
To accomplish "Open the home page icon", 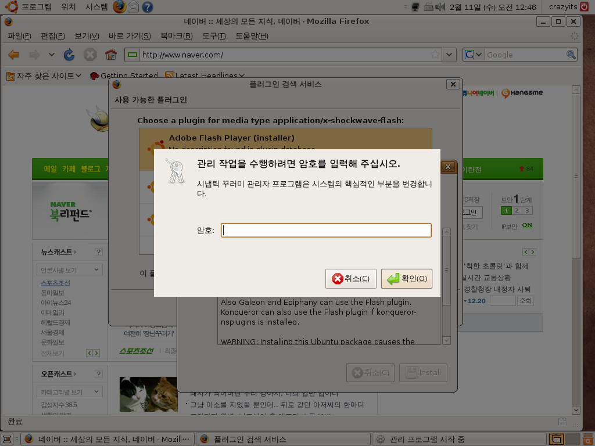I will (x=111, y=55).
